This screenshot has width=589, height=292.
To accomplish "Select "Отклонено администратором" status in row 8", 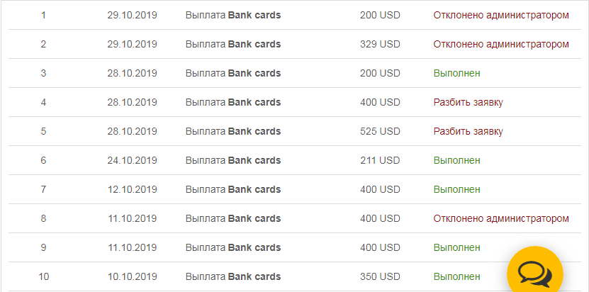I will (500, 218).
